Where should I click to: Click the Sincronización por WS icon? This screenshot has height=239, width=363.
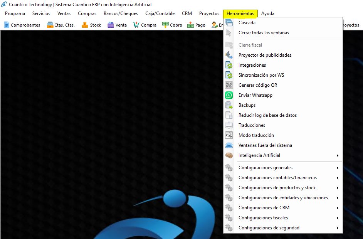(x=229, y=75)
